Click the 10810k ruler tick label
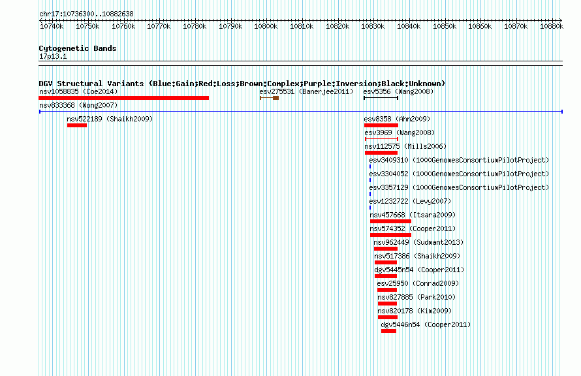 (x=302, y=26)
